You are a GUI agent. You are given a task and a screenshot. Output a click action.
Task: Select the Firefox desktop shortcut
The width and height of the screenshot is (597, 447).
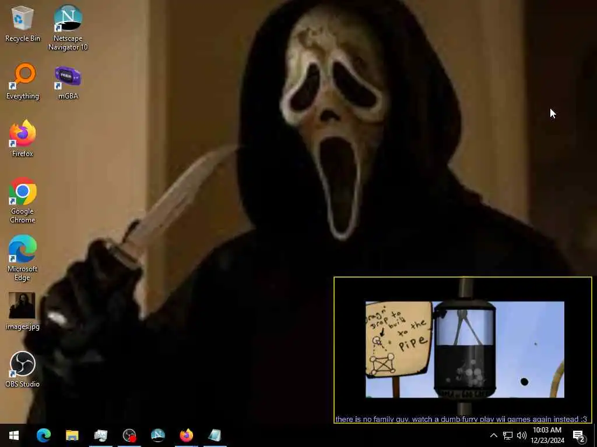pos(23,139)
